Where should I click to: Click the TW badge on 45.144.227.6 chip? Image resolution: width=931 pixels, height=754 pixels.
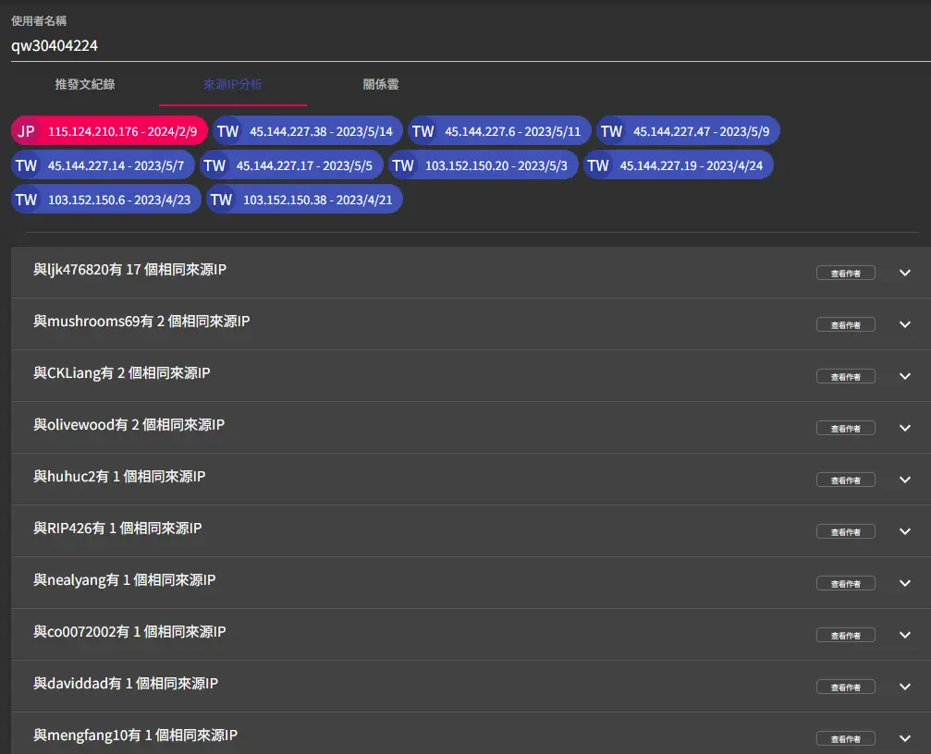[423, 131]
